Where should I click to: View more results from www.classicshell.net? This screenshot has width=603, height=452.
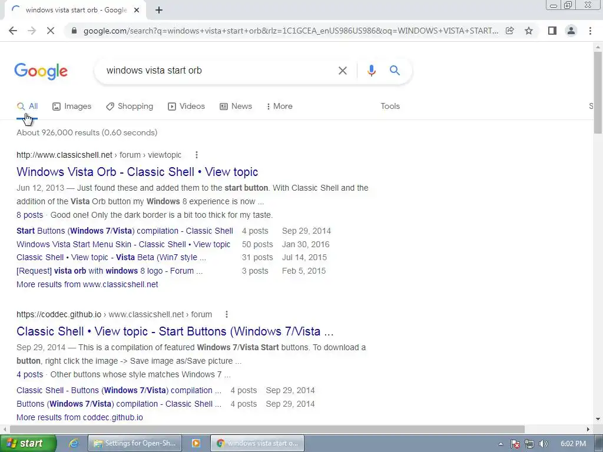[87, 284]
